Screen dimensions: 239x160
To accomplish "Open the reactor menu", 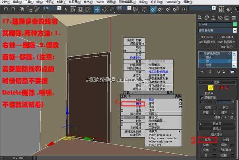I will coord(100,2).
